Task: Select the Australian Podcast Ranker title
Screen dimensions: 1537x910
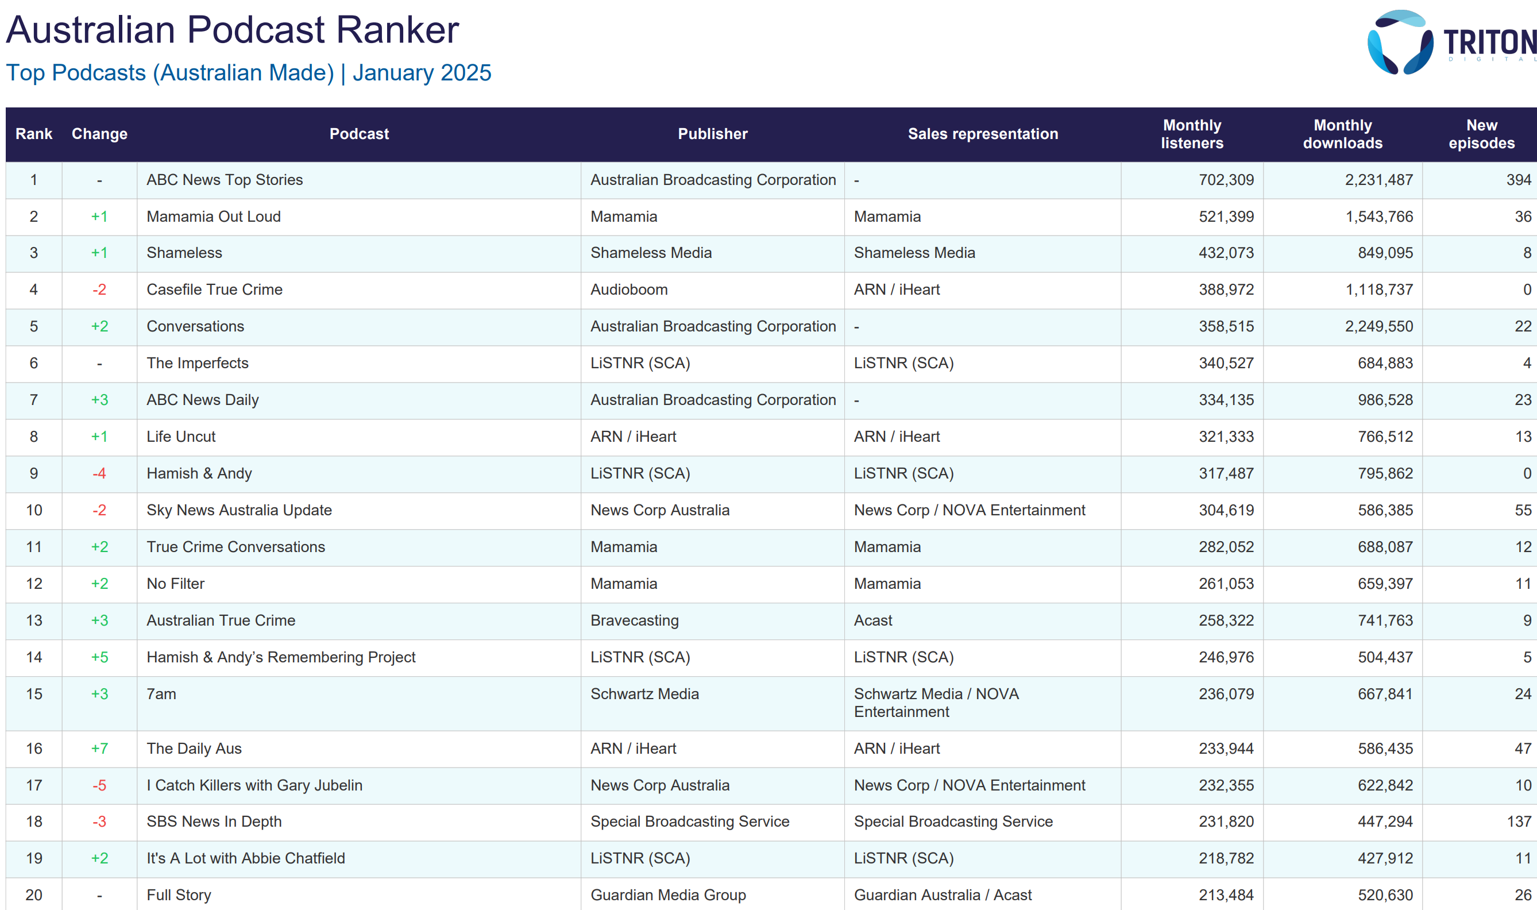Action: tap(233, 29)
